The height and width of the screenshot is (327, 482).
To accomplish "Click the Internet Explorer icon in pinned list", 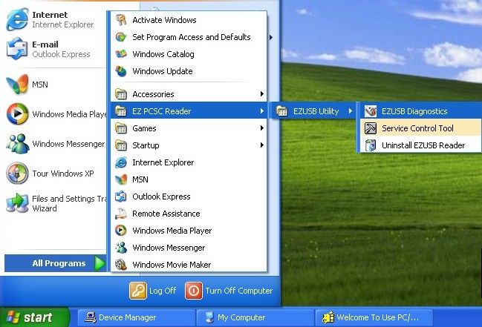I will click(x=17, y=19).
